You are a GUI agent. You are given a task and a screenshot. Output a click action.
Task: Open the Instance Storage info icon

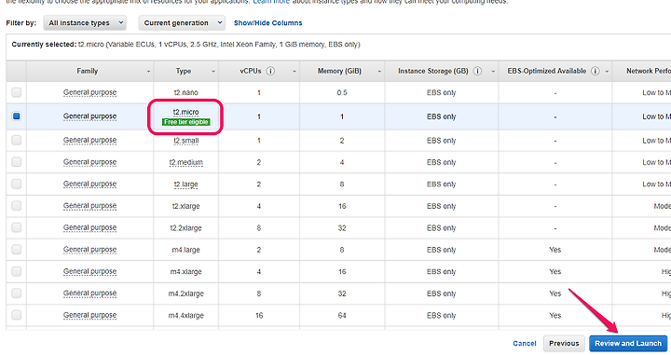click(x=477, y=71)
